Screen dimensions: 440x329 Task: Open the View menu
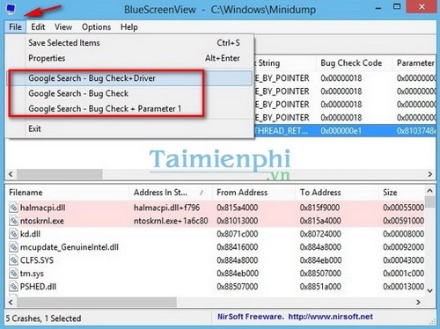pyautogui.click(x=63, y=27)
